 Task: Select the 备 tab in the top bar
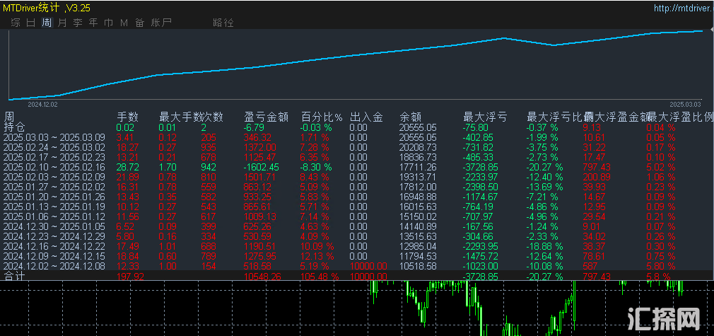pyautogui.click(x=139, y=23)
